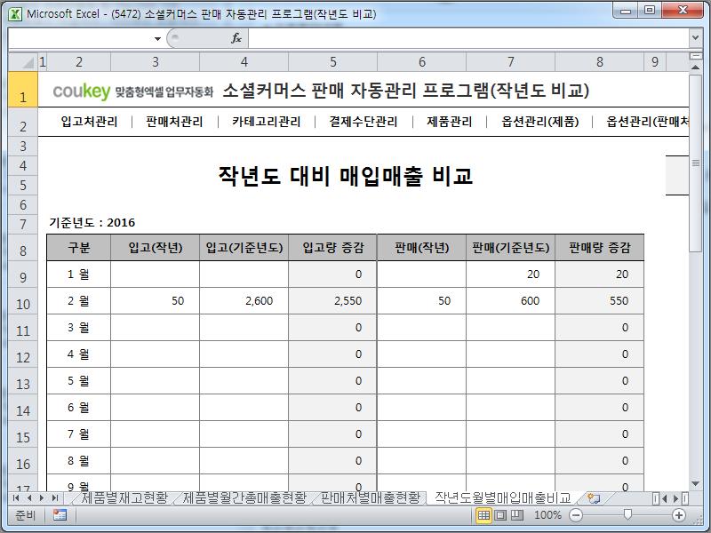Click the cell with value 550

[x=599, y=301]
